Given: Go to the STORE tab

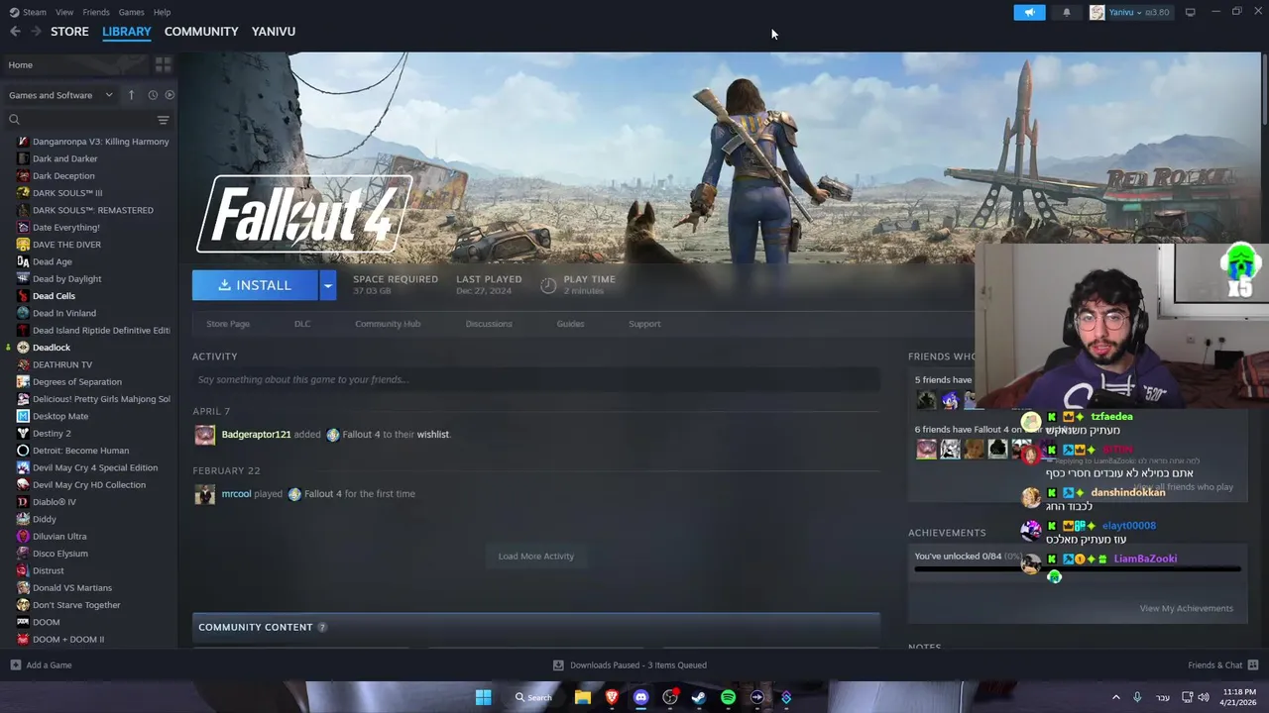Looking at the screenshot, I should (x=69, y=32).
